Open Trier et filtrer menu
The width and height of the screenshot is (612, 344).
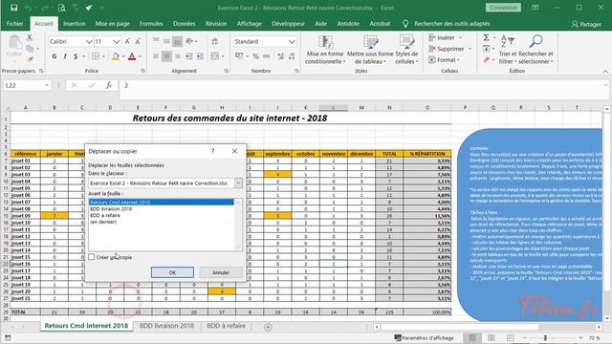(508, 50)
